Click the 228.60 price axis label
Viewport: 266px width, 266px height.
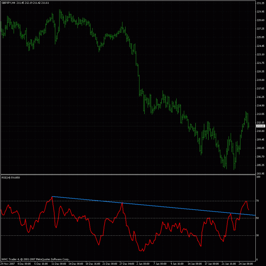tap(260, 20)
